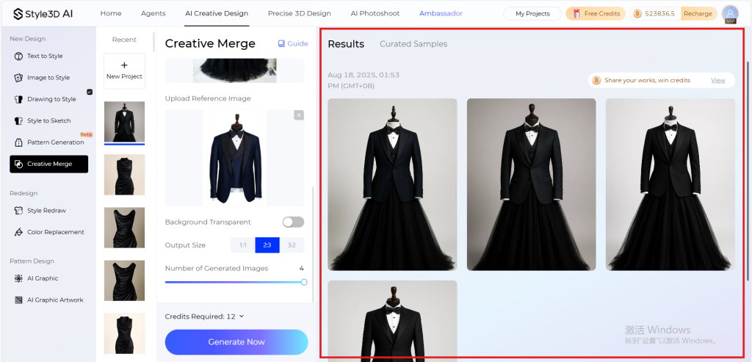Select the Drawing to Style icon

18,99
